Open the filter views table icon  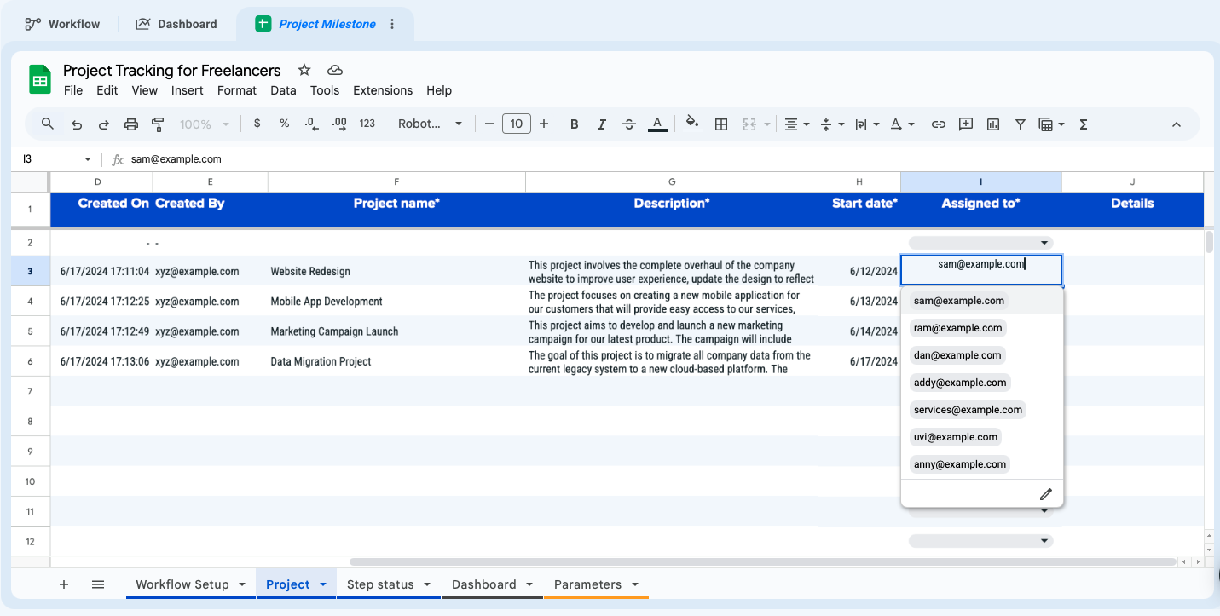1052,124
